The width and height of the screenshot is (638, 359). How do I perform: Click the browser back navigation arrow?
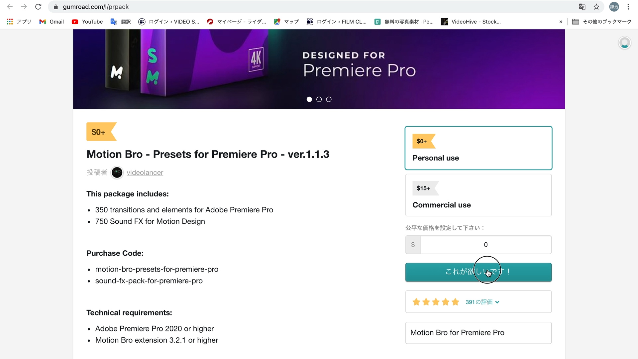[x=10, y=7]
